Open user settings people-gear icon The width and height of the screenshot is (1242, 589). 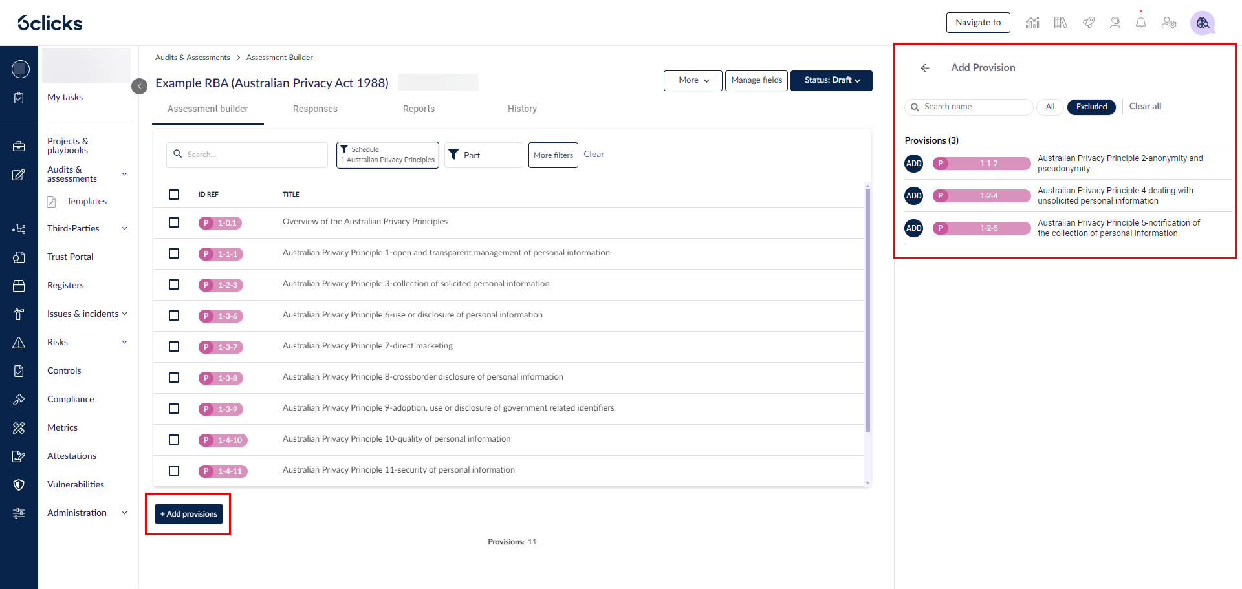(1169, 23)
